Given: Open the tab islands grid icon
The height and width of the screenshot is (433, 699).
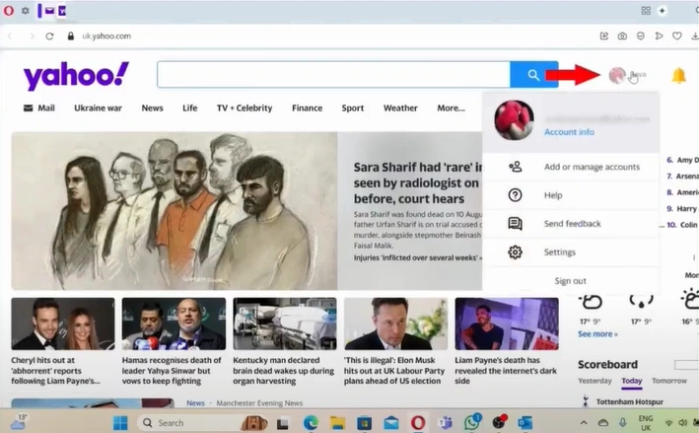Looking at the screenshot, I should [646, 11].
